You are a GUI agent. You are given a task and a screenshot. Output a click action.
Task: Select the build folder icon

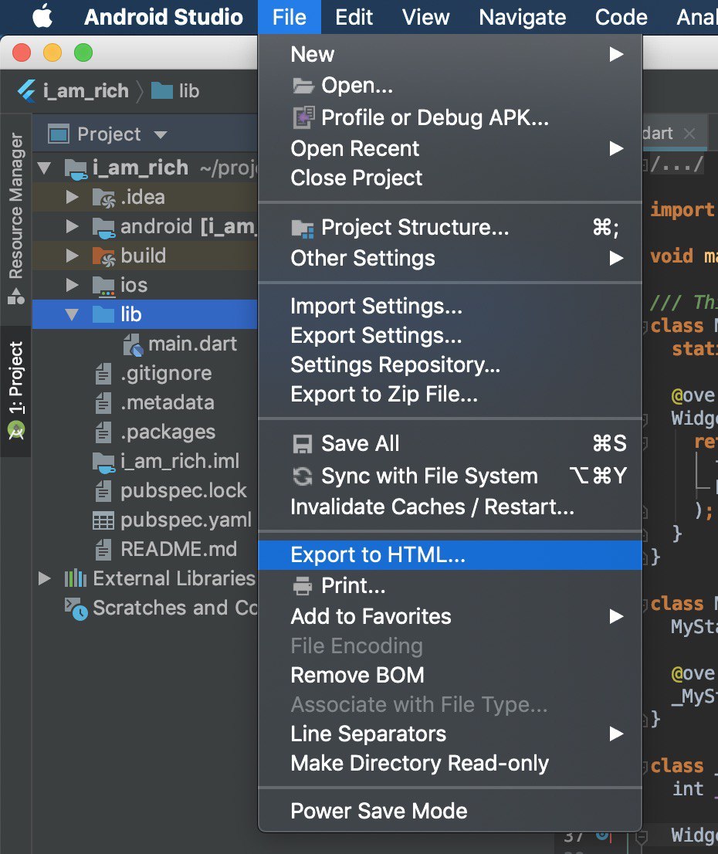tap(103, 257)
